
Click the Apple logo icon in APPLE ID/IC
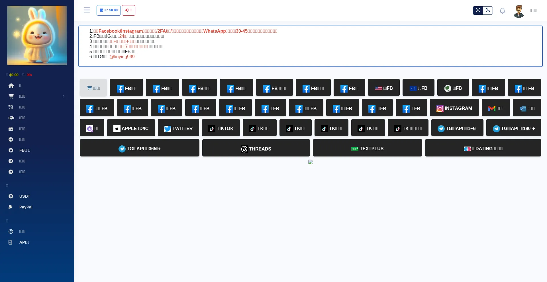click(x=117, y=129)
